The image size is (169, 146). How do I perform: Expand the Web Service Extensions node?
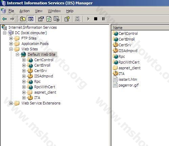tap(11, 103)
